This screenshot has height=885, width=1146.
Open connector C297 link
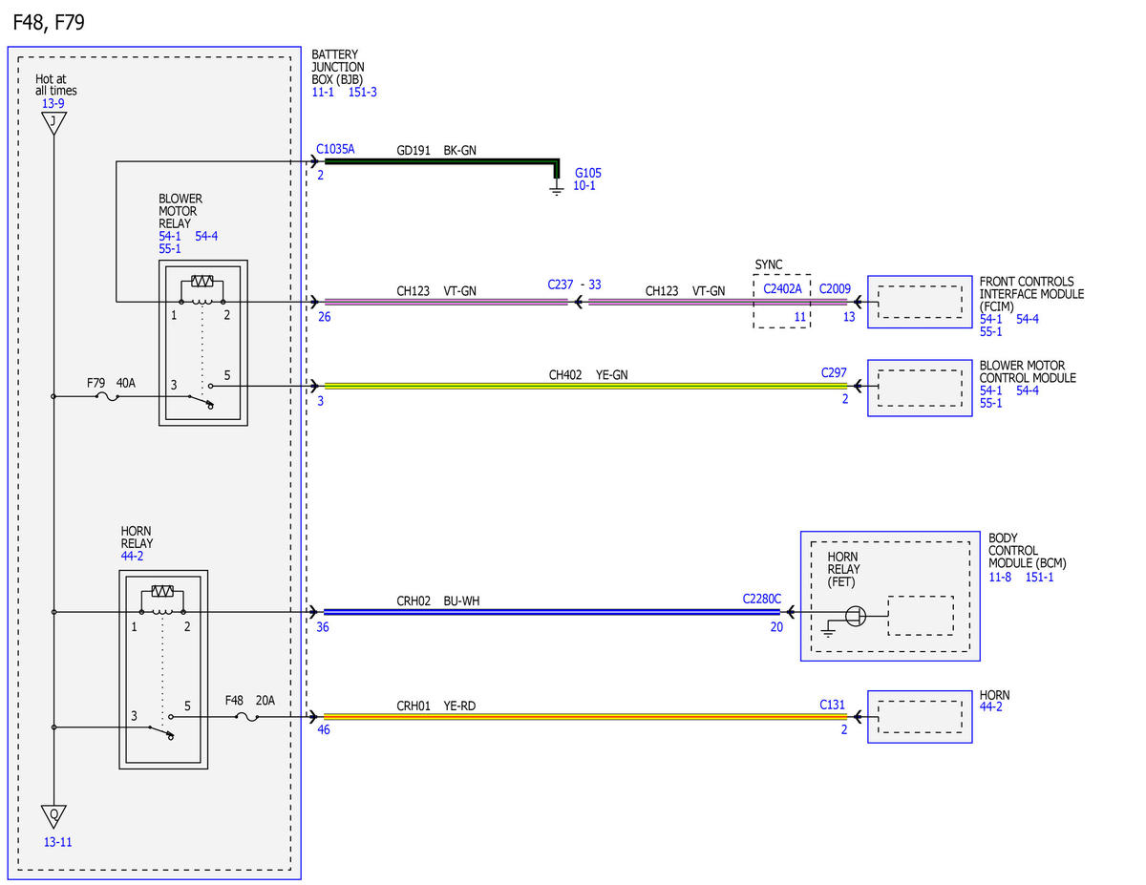coord(835,373)
